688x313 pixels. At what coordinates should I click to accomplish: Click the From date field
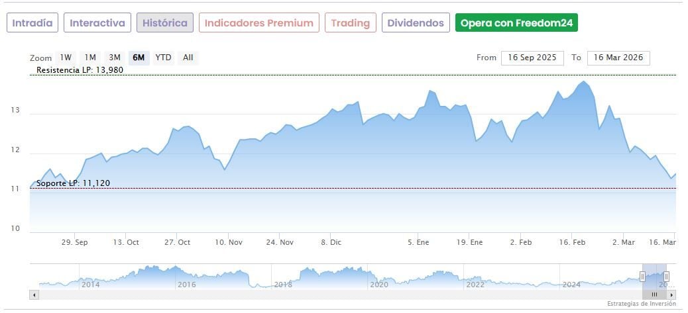pos(532,58)
